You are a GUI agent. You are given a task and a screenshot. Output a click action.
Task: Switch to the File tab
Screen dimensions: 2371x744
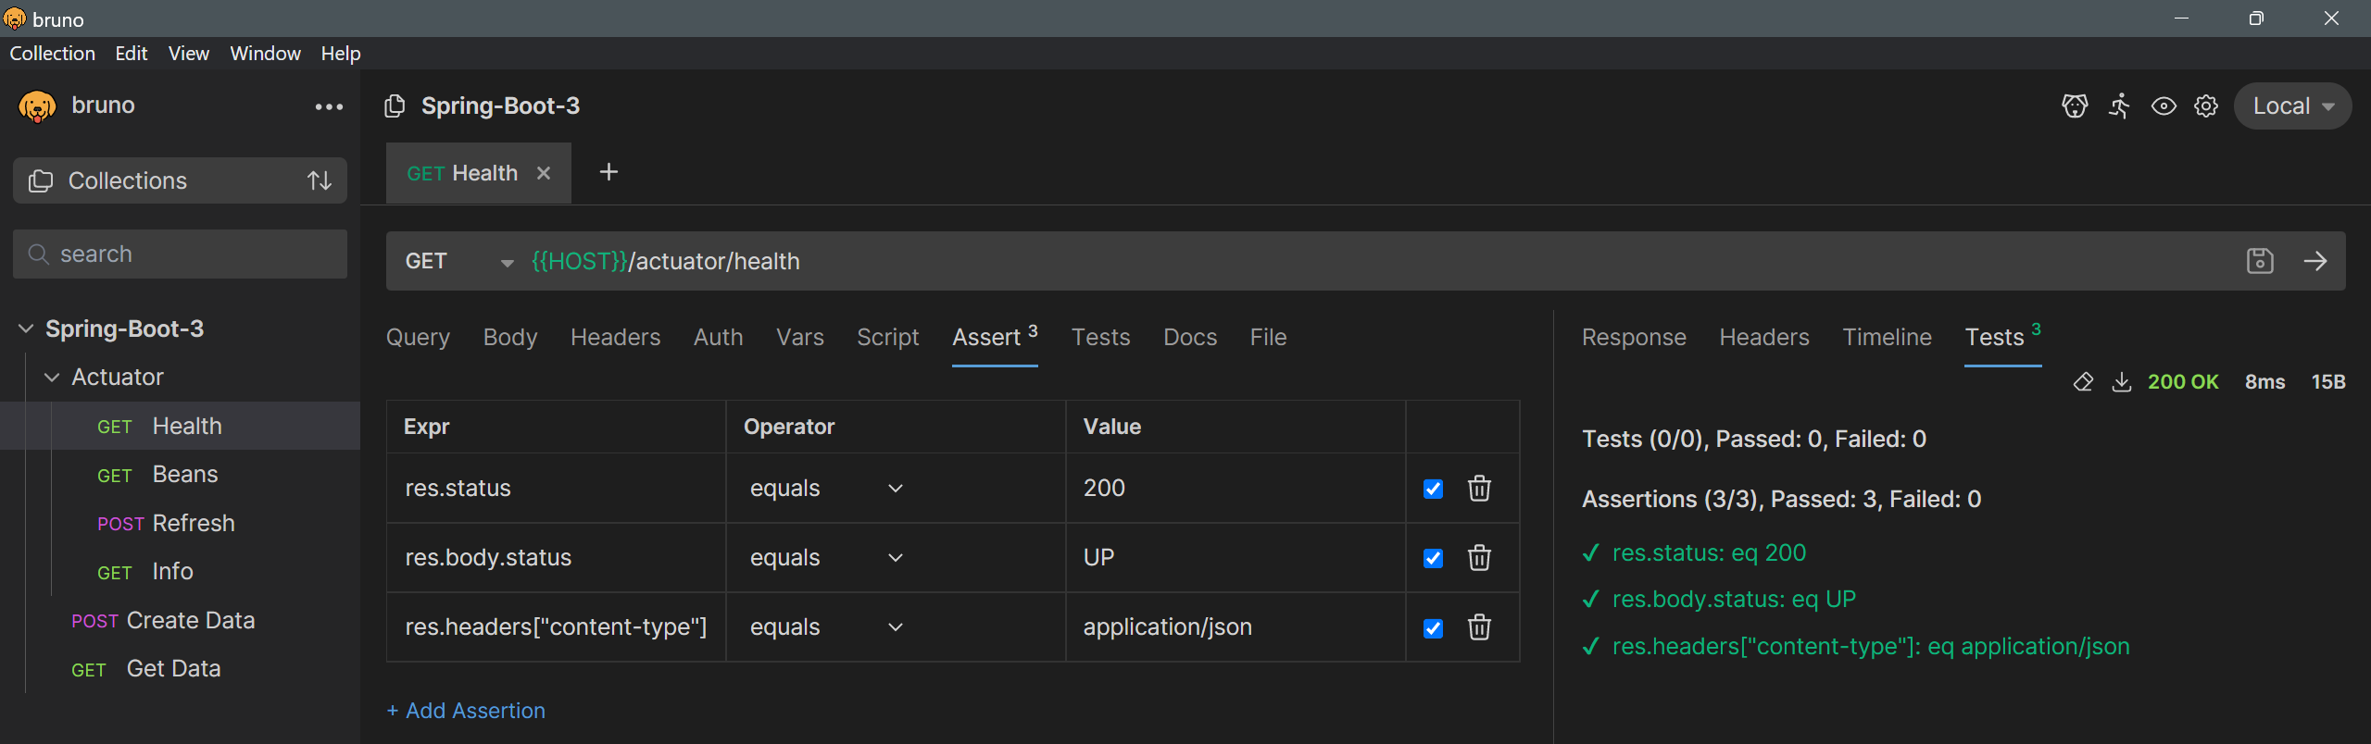point(1268,337)
